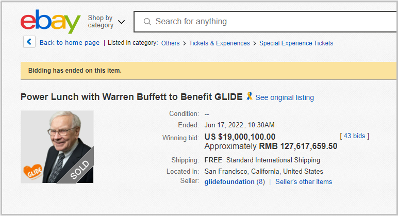The image size is (398, 216).
Task: View the 43 bids history
Action: [x=354, y=136]
